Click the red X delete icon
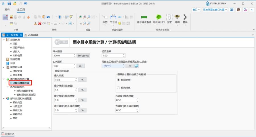 [x=40, y=23]
